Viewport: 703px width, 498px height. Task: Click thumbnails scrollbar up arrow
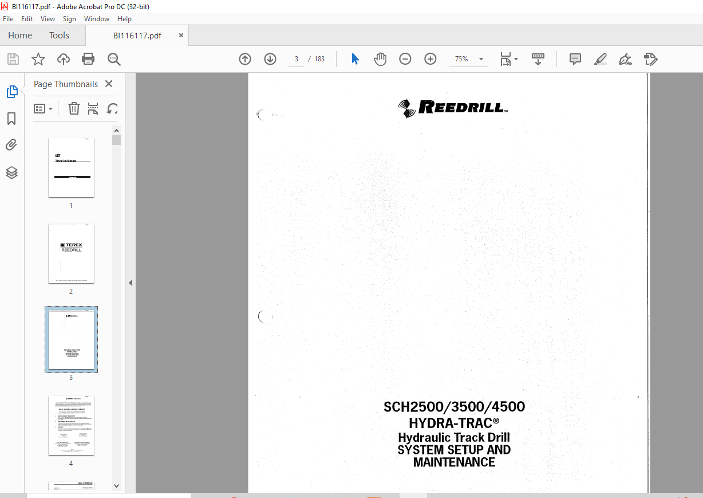(117, 130)
